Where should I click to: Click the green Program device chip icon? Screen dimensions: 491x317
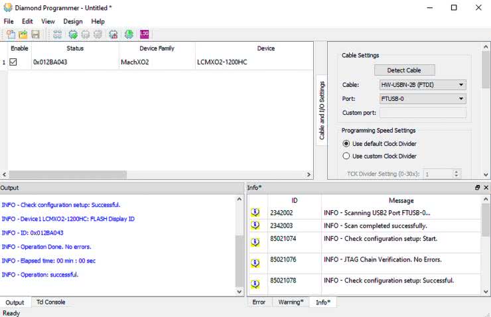tap(72, 34)
